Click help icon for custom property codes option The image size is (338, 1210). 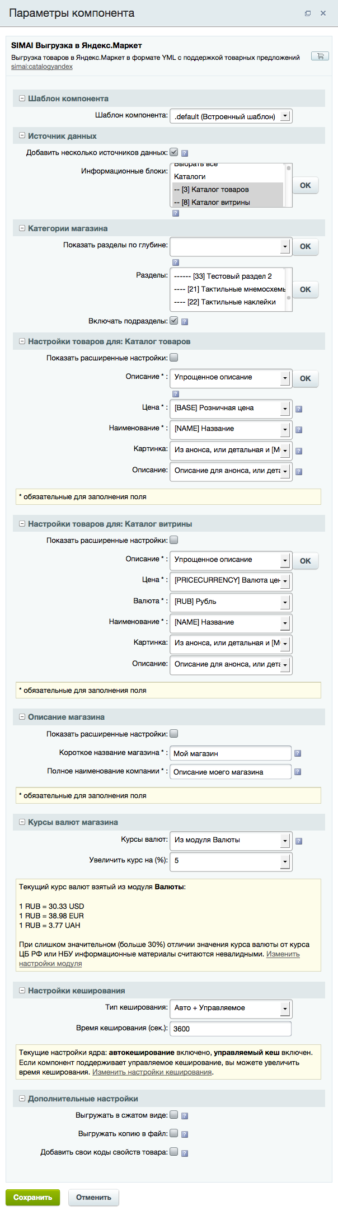(x=185, y=1153)
